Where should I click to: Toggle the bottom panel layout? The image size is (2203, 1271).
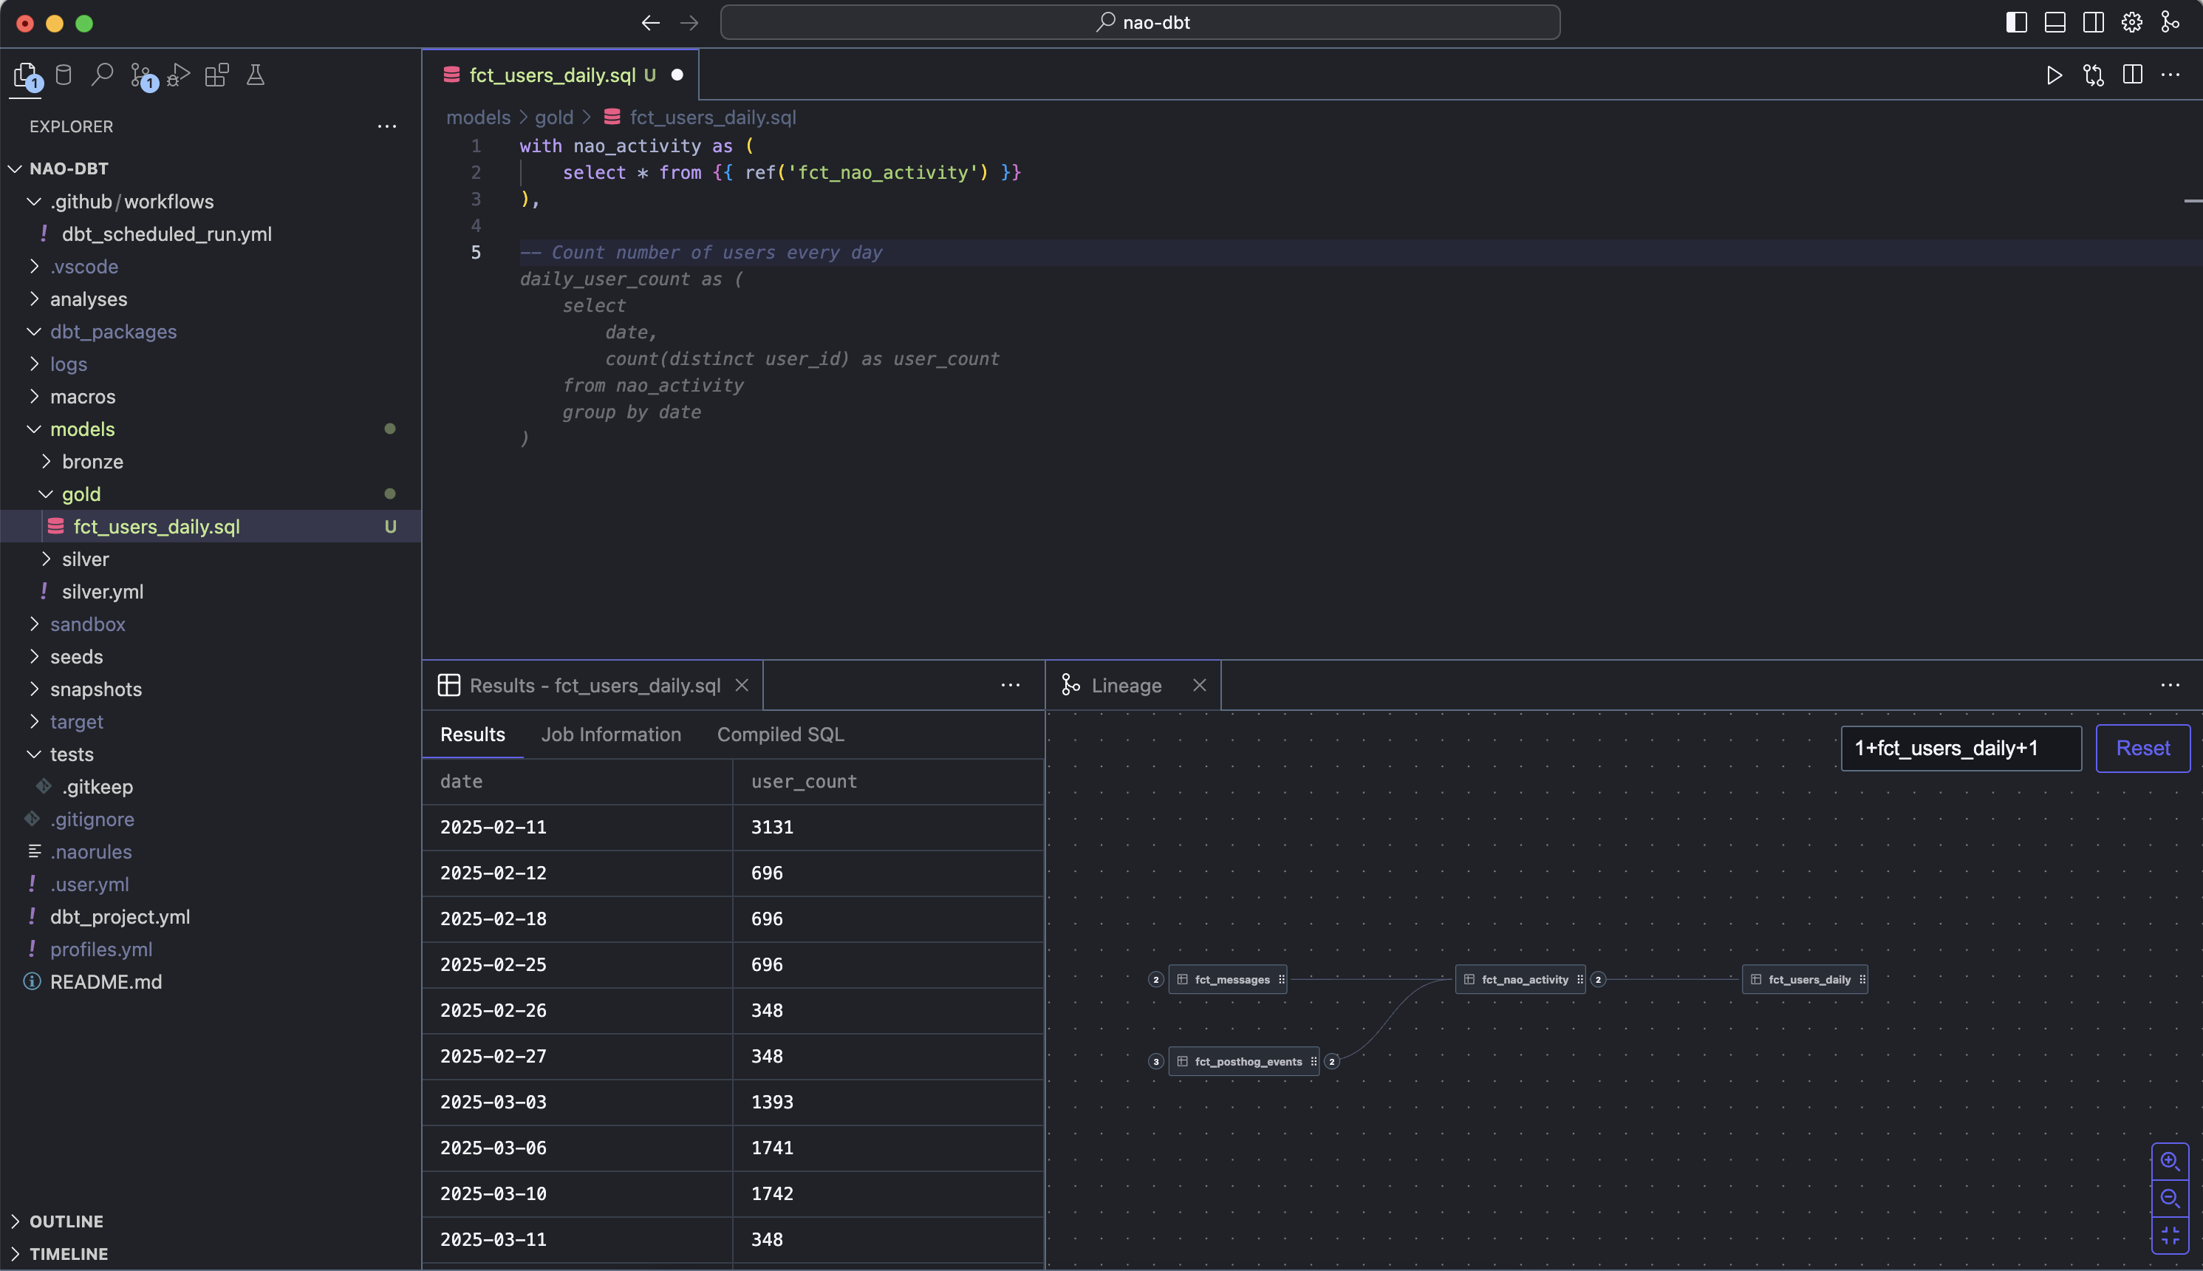point(2055,23)
